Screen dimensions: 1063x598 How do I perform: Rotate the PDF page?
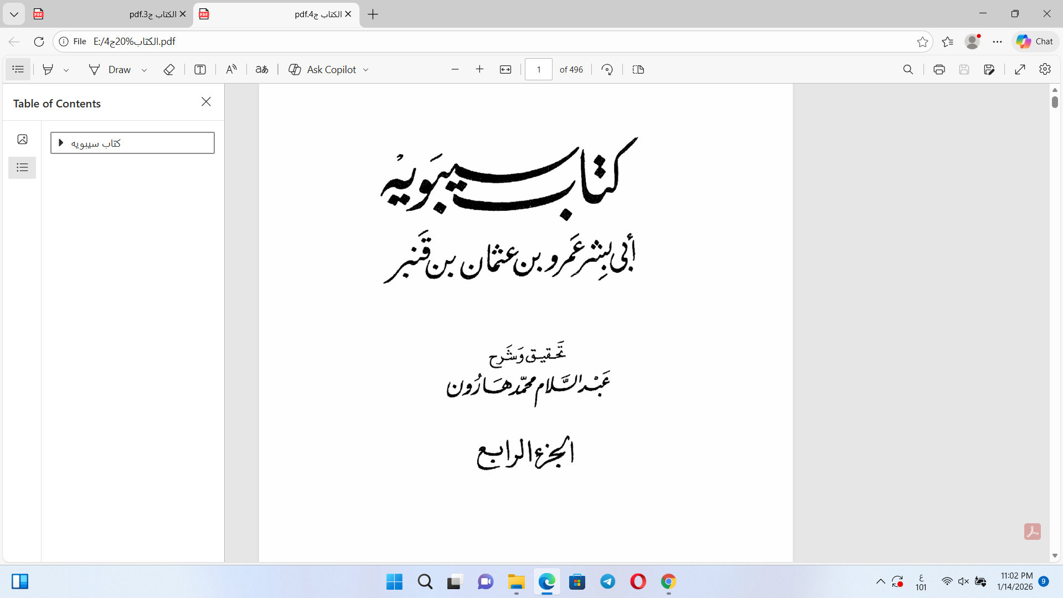[x=607, y=69]
